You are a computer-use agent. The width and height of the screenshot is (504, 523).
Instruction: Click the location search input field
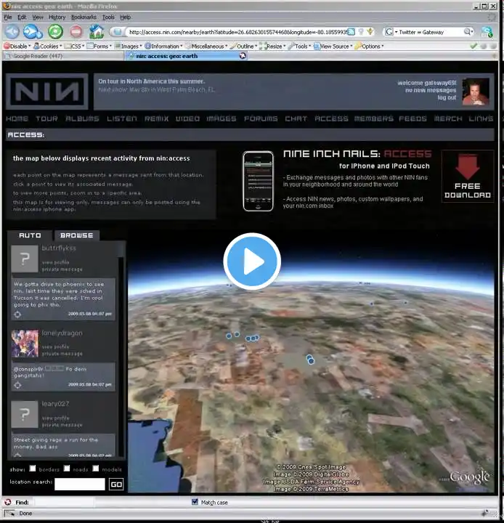pyautogui.click(x=80, y=484)
